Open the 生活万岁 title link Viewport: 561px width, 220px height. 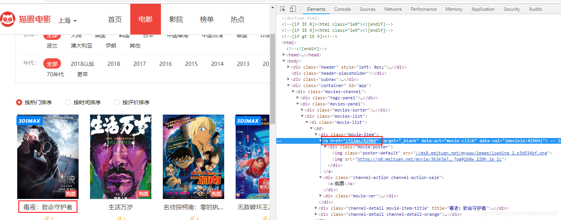click(x=121, y=207)
